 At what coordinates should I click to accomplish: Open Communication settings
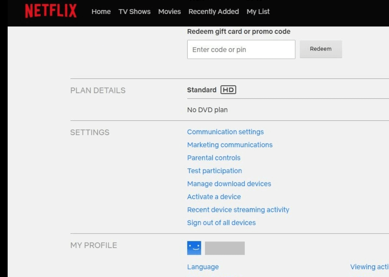coord(226,132)
